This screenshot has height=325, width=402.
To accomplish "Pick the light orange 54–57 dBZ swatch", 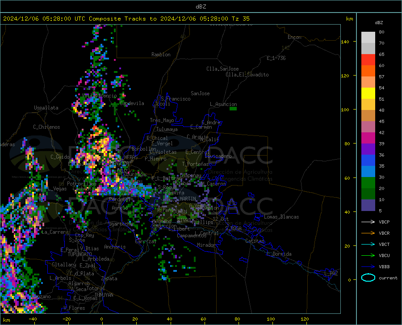I will (368, 82).
